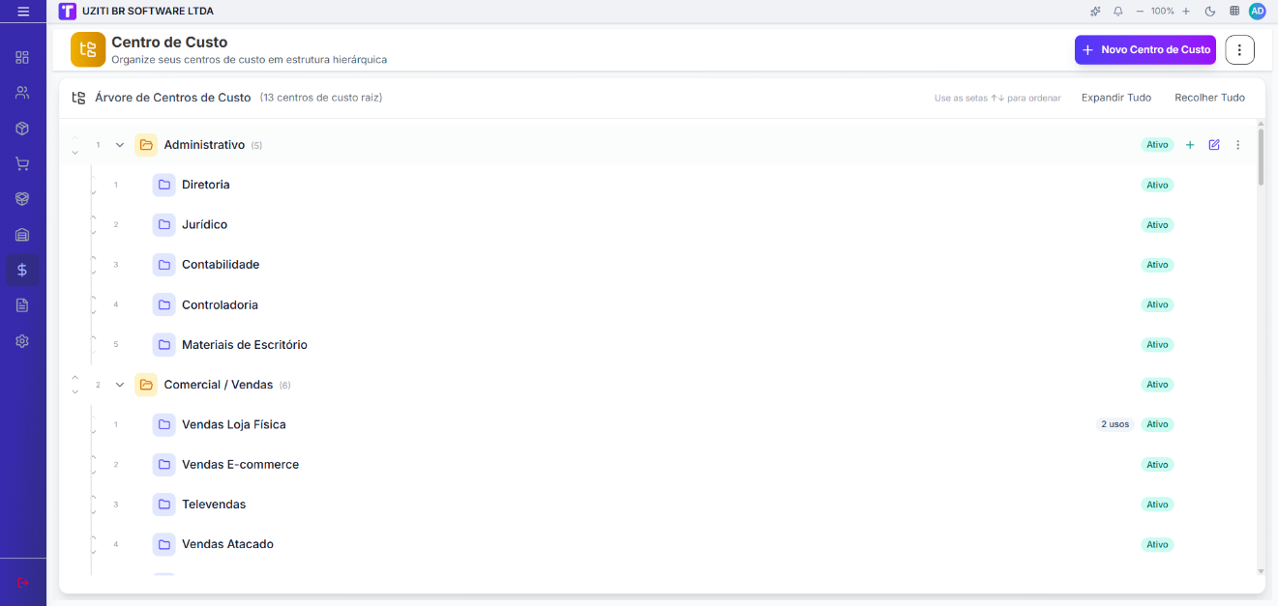
Task: Open the stacked boxes inventory icon in sidebar
Action: [x=22, y=199]
